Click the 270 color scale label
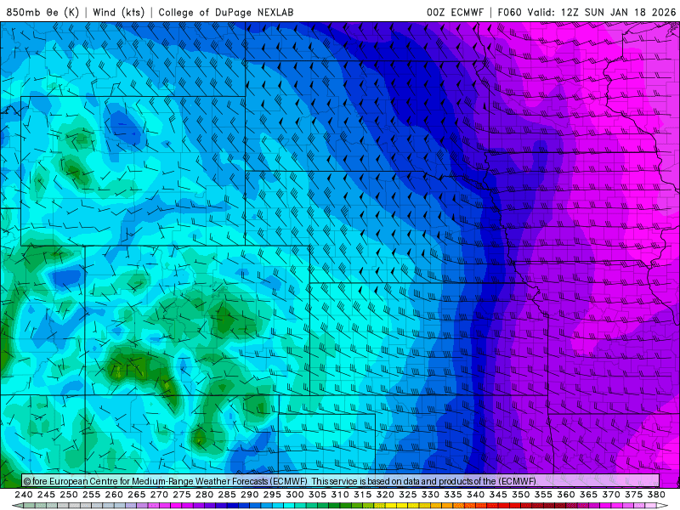Viewport: 680px width, 510px height. (x=159, y=495)
